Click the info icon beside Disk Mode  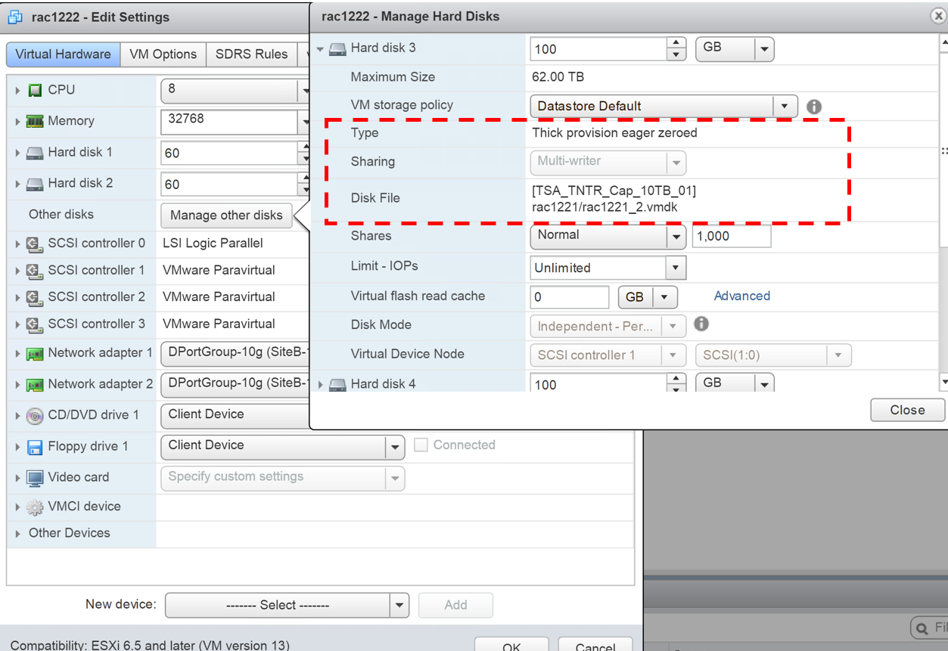tap(701, 324)
